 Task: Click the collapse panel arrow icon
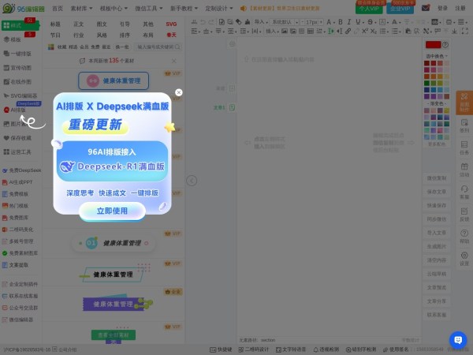coord(191,181)
